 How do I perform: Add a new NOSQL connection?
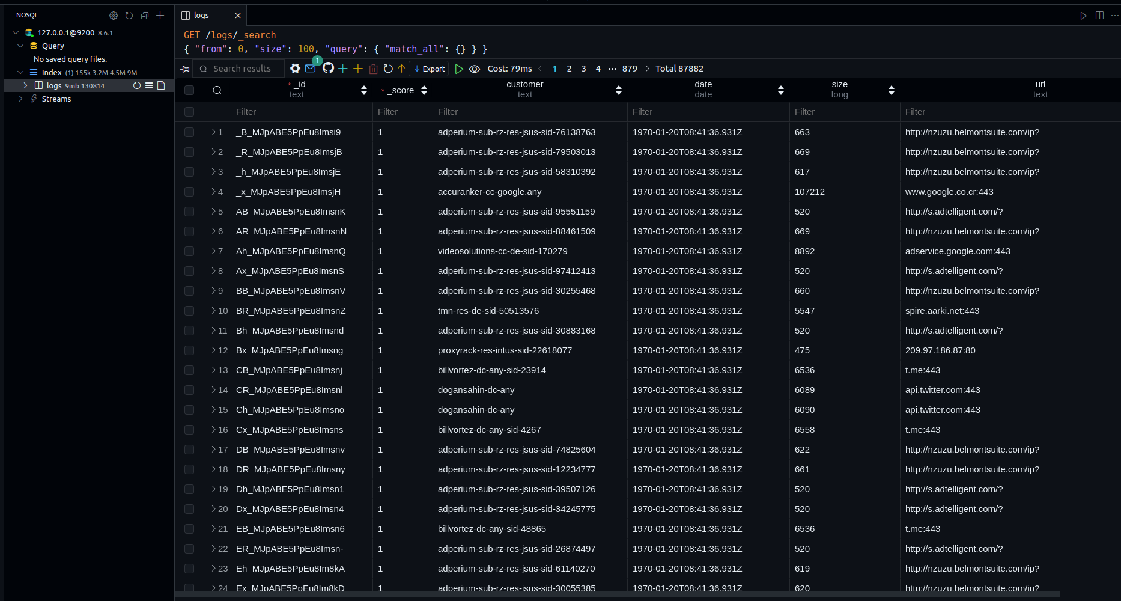point(160,16)
